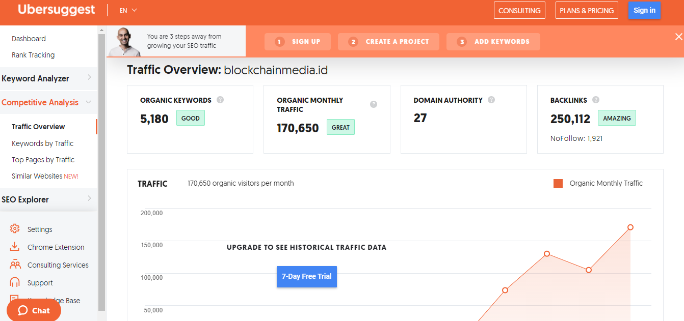Click the 250,112 backlinks value
The height and width of the screenshot is (321, 684).
tap(570, 119)
